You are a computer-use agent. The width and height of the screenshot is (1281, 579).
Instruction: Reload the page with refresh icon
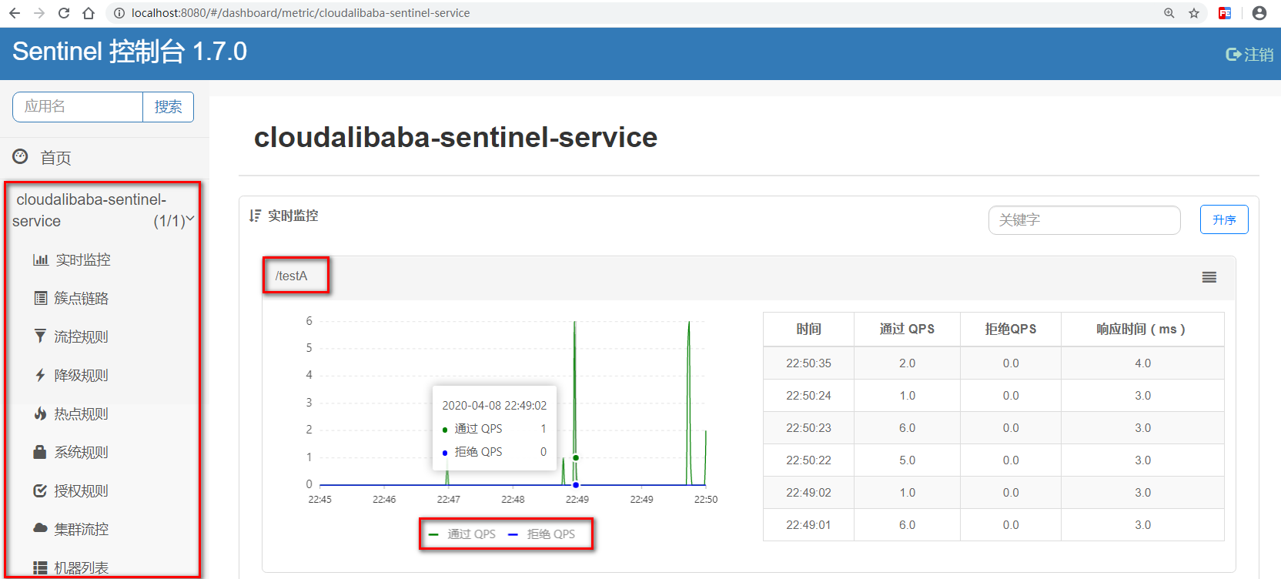(64, 13)
